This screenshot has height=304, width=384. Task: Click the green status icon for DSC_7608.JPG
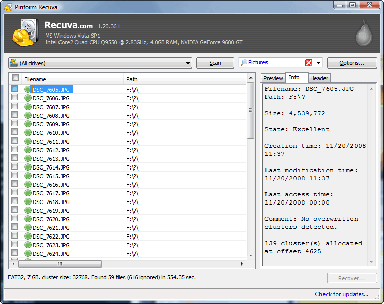tap(28, 115)
